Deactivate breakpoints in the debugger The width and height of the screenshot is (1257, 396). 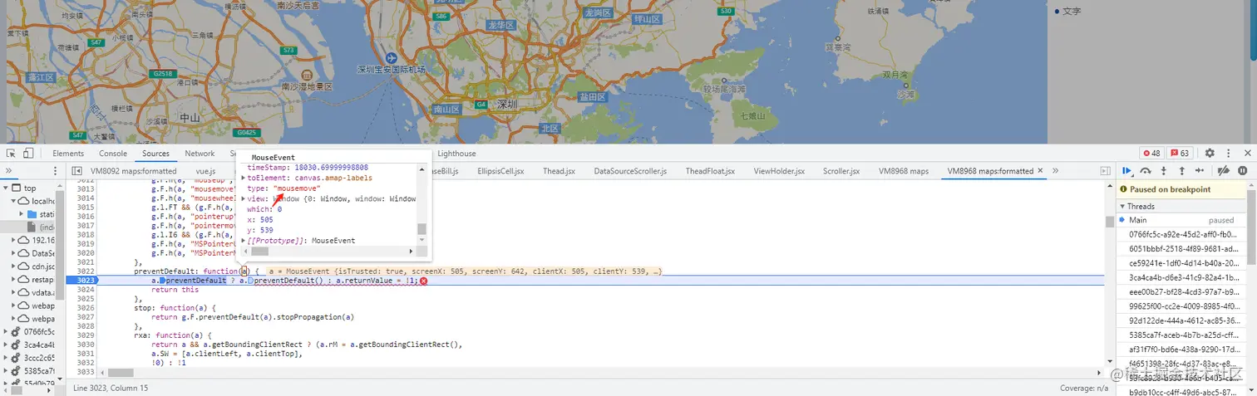[x=1224, y=171]
